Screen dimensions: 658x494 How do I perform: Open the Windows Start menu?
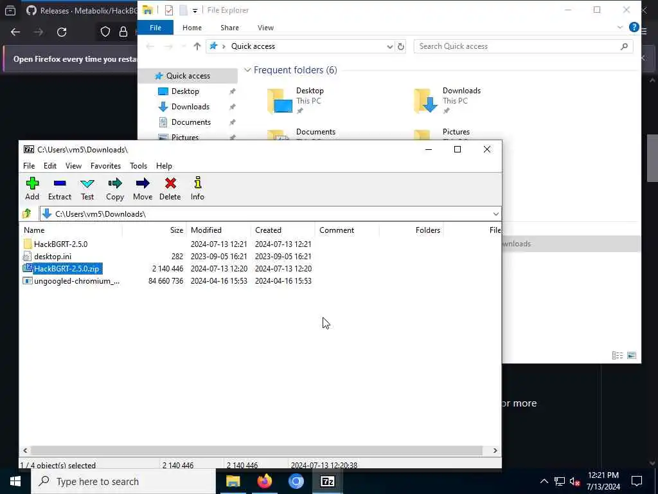(x=15, y=481)
